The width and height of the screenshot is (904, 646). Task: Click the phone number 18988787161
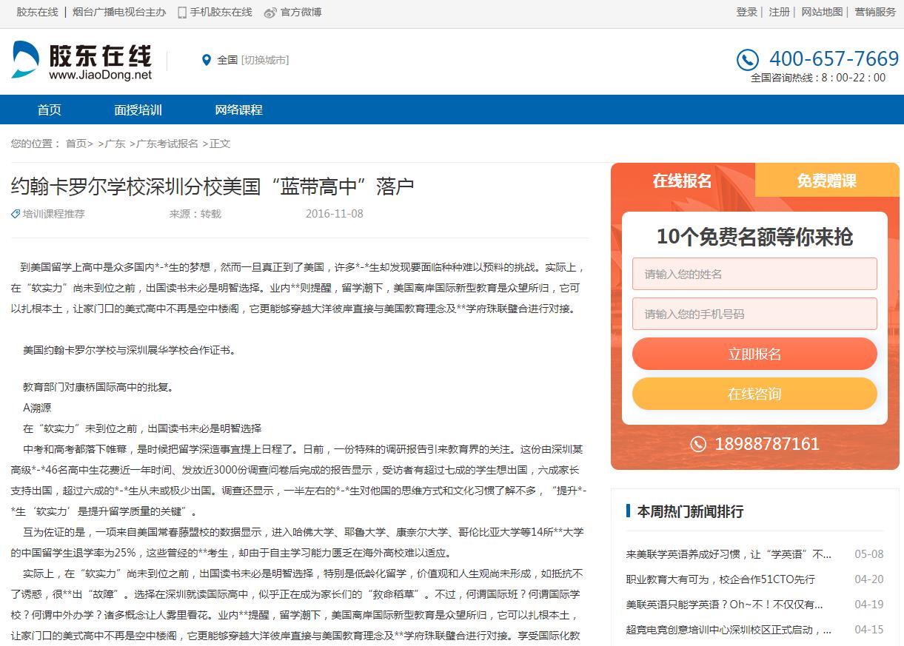[x=767, y=444]
